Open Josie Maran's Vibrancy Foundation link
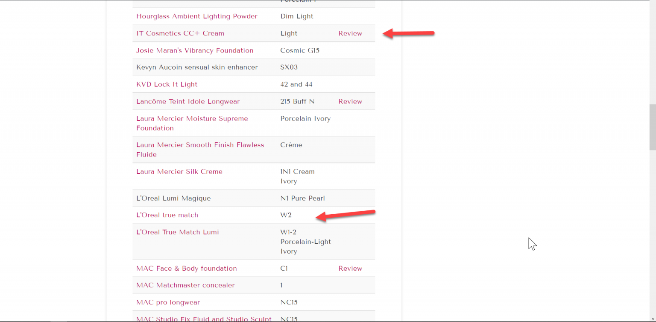 click(194, 50)
